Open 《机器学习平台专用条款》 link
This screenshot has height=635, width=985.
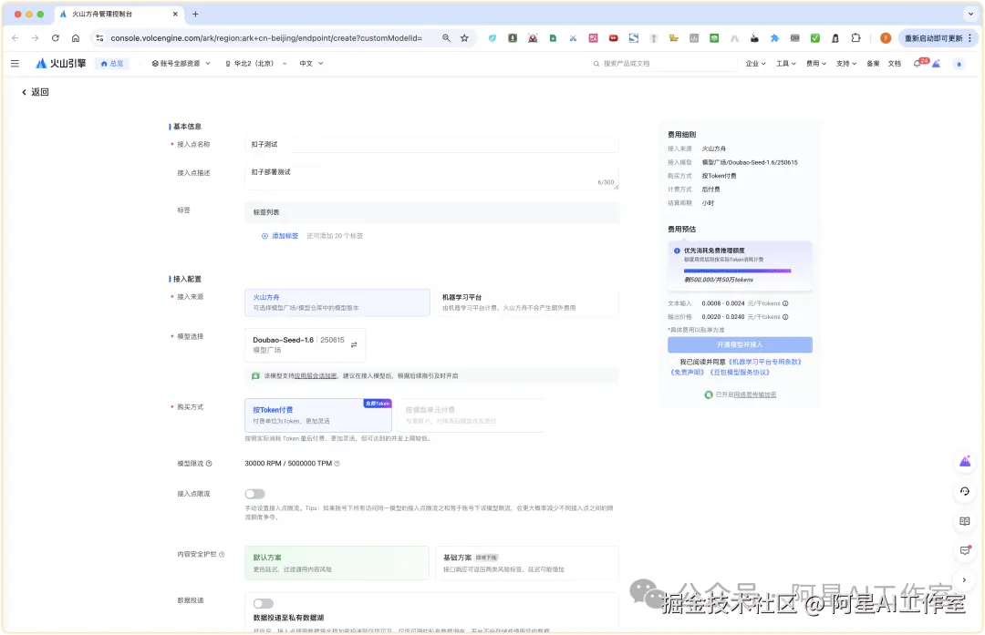(764, 362)
